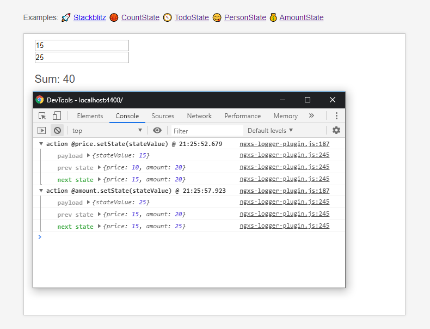Open the Default levels dropdown

pos(270,131)
